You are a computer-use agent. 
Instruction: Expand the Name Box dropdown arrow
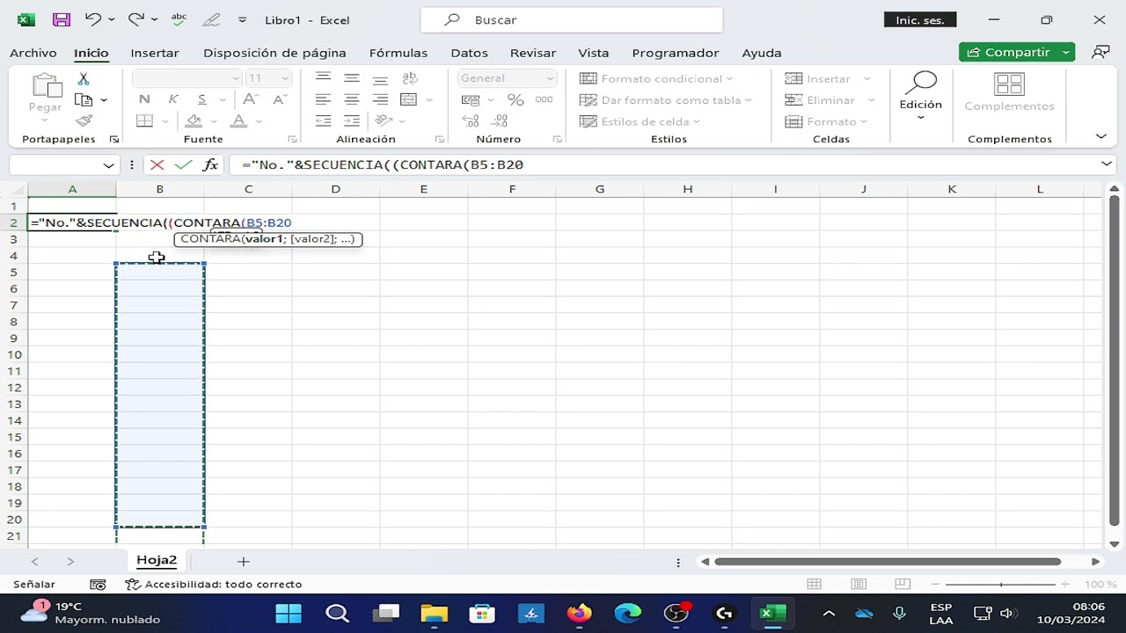[x=108, y=164]
